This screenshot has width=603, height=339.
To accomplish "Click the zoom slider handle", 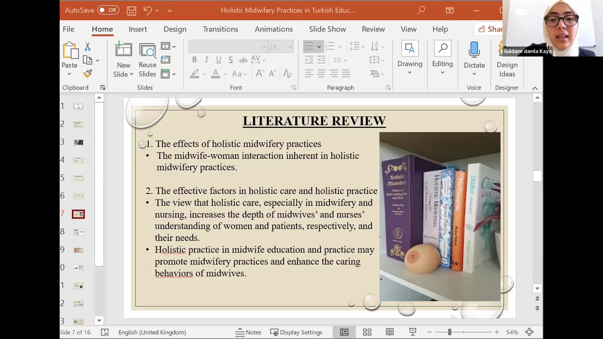I will [x=449, y=332].
